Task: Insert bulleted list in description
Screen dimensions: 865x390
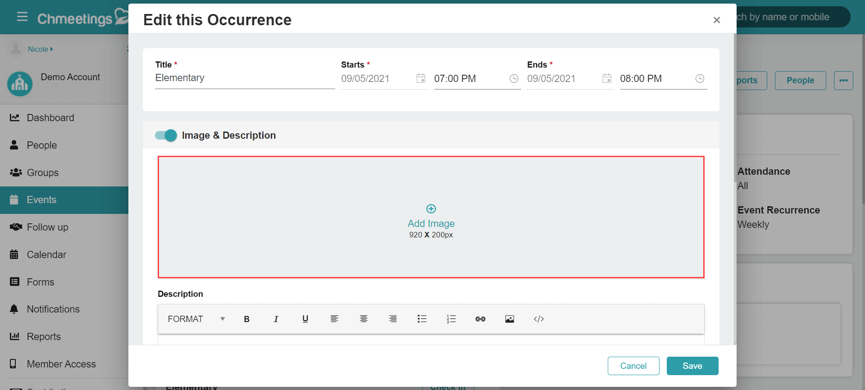Action: pos(422,319)
